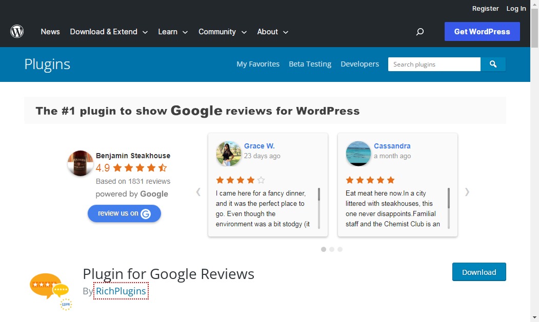This screenshot has width=539, height=322.
Task: Click Benjamin Steakhouse 4.9 star rating
Action: pos(131,168)
